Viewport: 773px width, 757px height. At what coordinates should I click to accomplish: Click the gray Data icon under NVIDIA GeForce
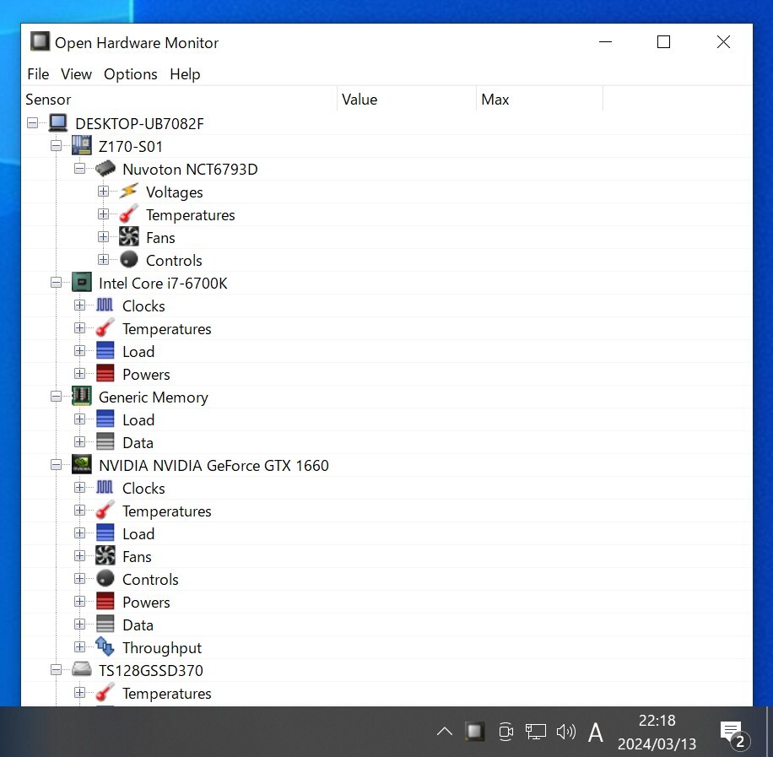[105, 625]
